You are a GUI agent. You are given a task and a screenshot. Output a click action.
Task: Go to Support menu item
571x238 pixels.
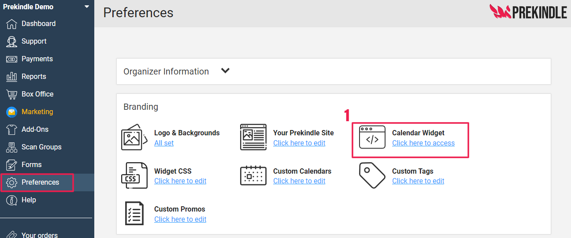click(x=34, y=41)
